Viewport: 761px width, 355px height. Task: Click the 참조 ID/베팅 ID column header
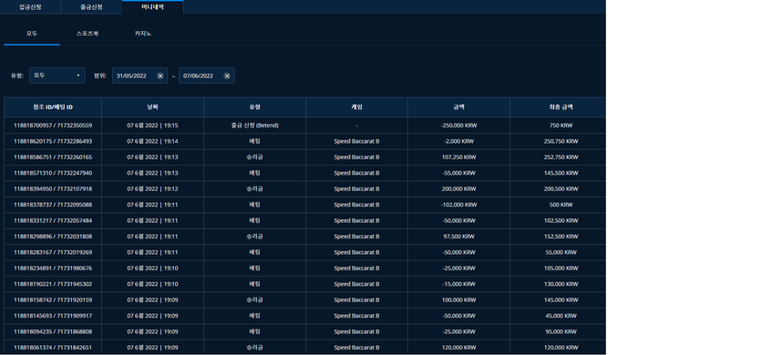(x=53, y=107)
